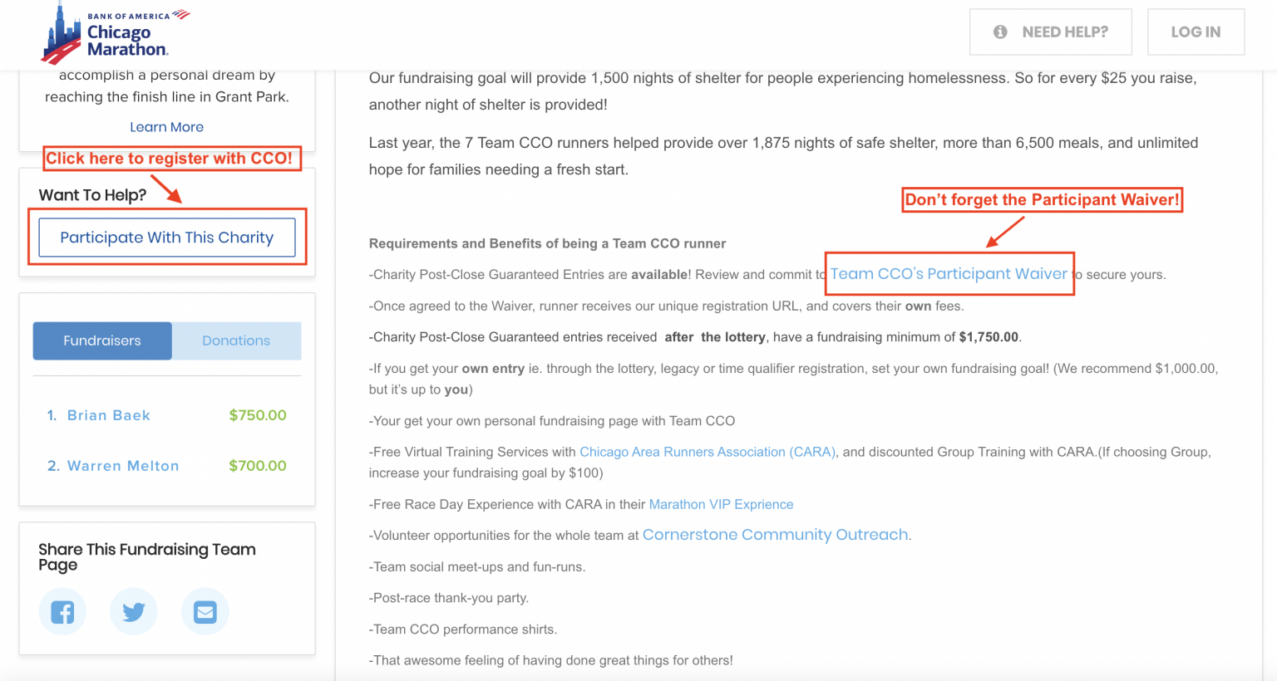Share the team page by email

205,612
